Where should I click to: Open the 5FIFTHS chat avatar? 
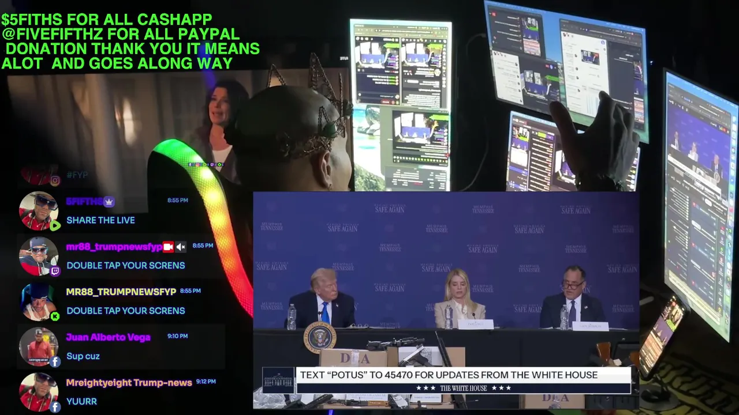pos(38,211)
